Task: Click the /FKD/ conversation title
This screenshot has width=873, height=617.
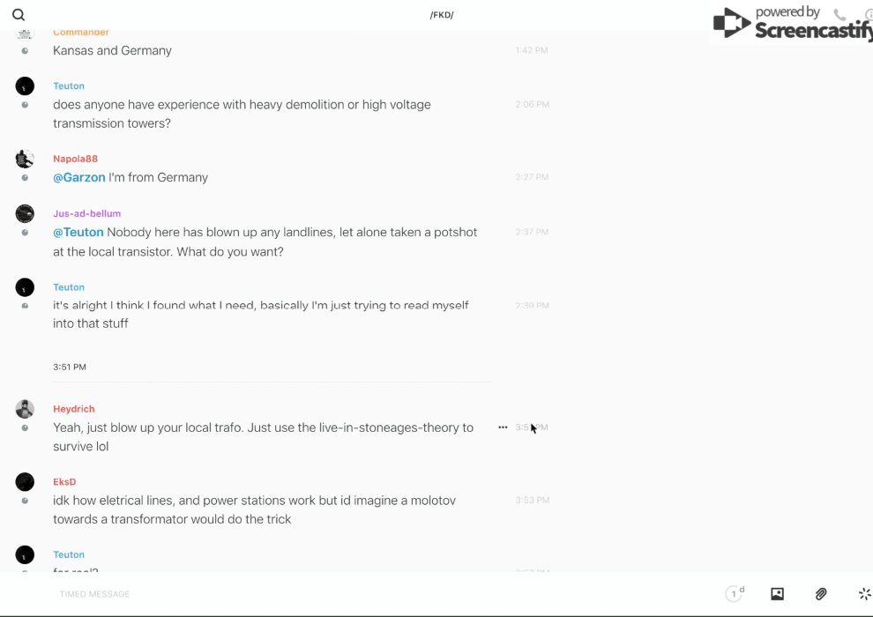Action: [x=441, y=15]
